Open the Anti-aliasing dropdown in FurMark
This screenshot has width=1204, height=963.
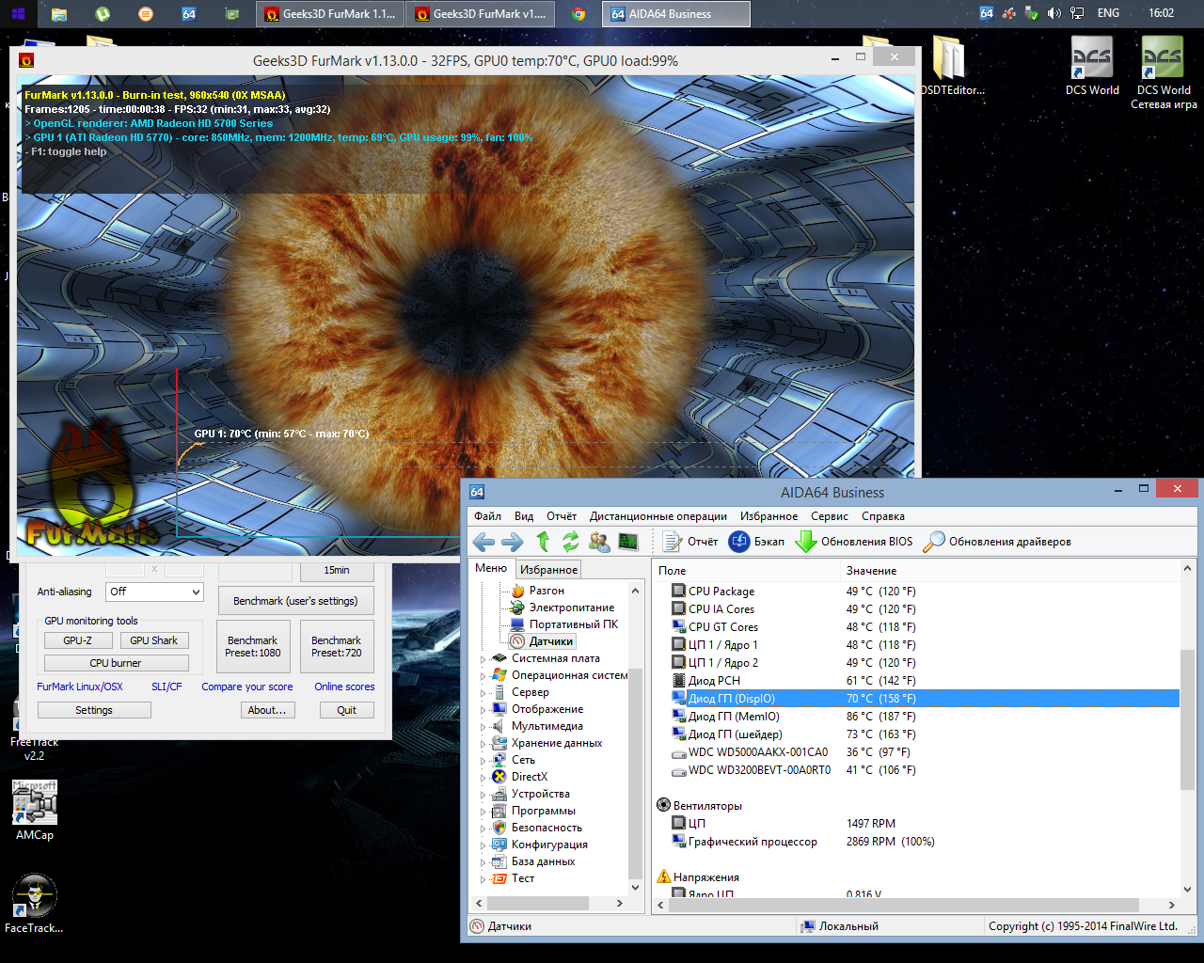(154, 592)
